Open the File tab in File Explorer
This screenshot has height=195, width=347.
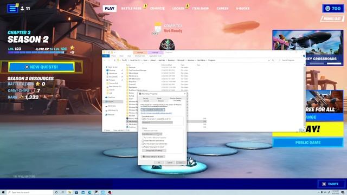coord(106,56)
